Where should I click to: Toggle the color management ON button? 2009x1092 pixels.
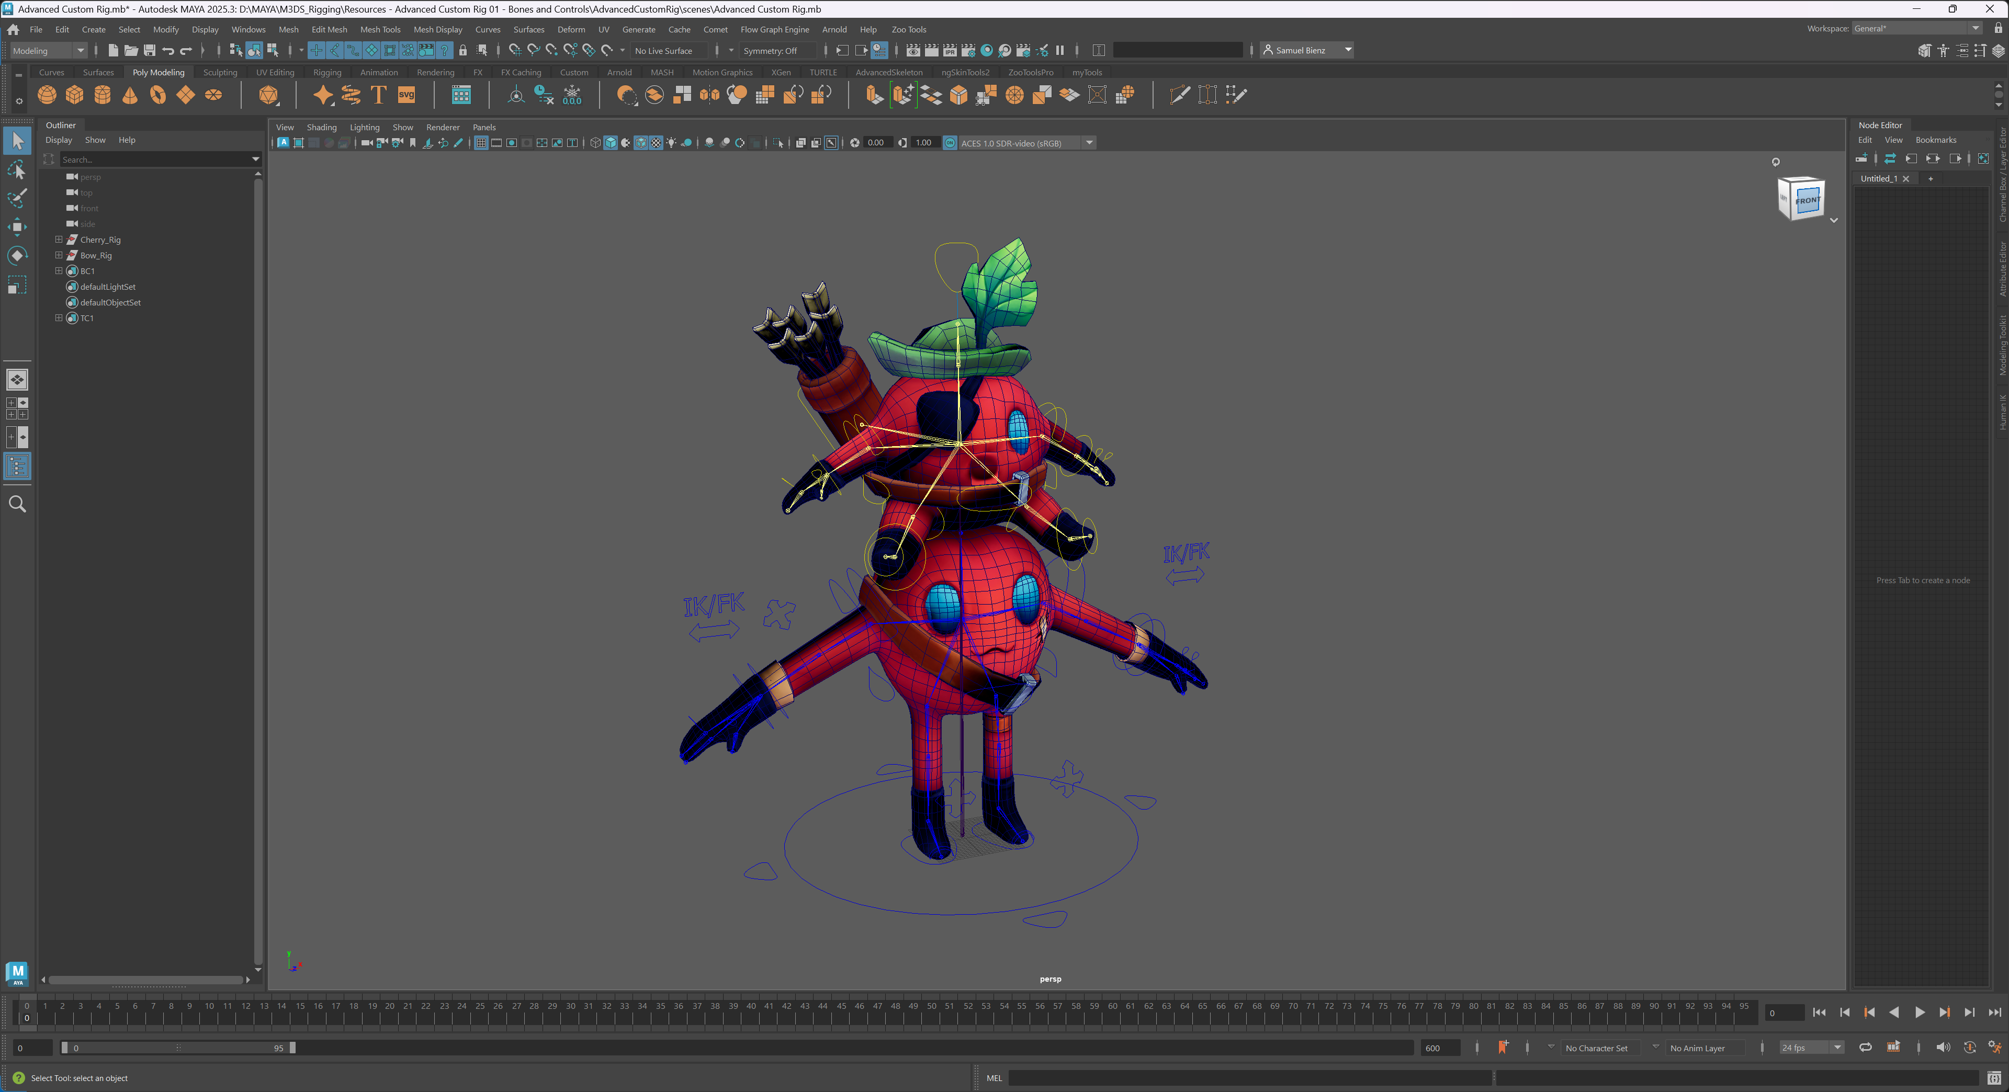950,143
